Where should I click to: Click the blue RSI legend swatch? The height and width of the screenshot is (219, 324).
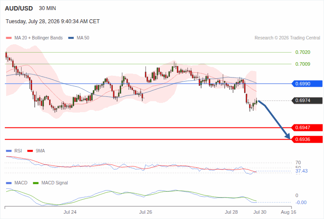(9, 151)
